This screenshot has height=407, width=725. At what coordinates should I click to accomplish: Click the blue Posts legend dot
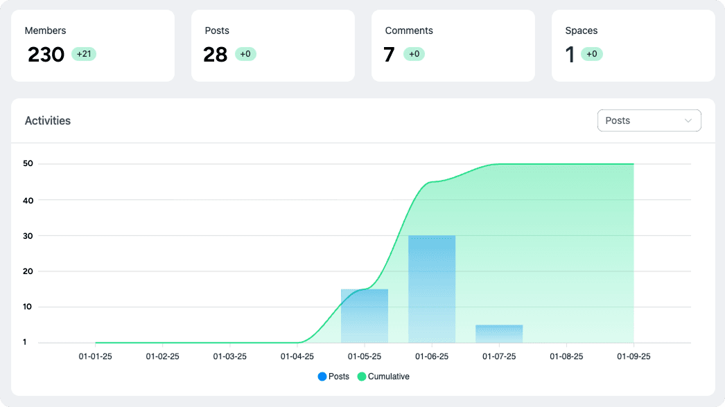(322, 377)
